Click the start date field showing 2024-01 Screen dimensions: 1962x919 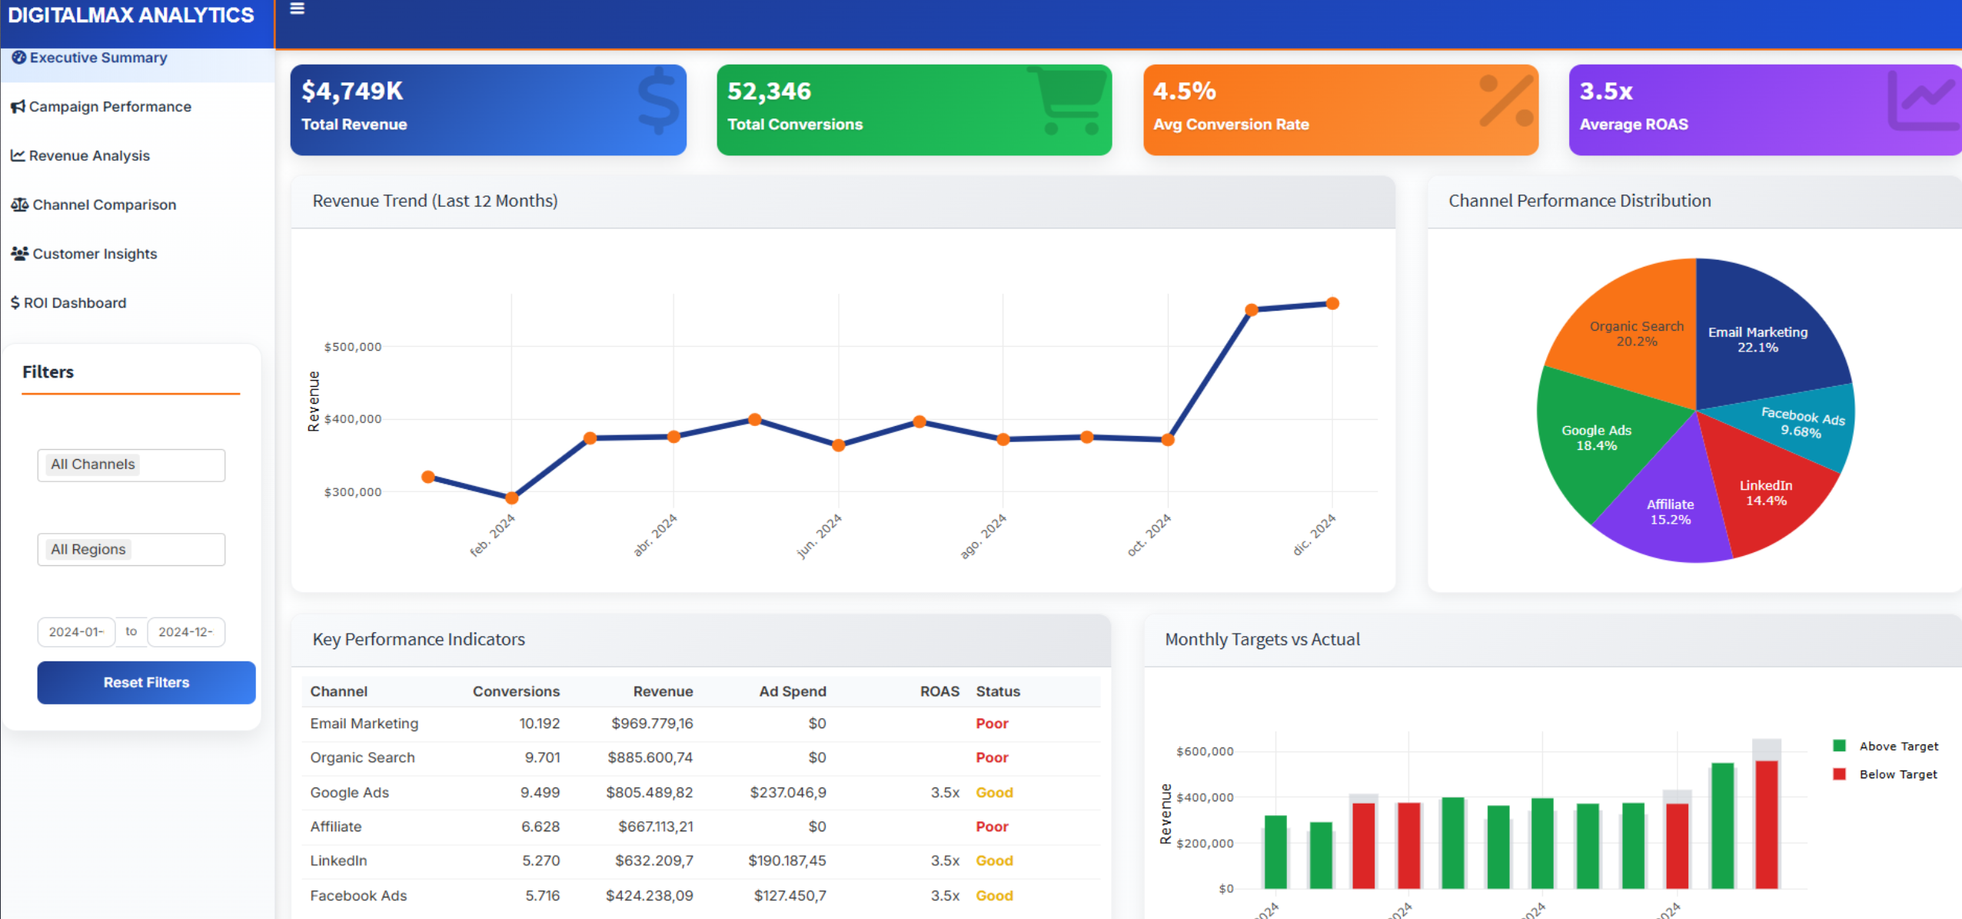[75, 631]
